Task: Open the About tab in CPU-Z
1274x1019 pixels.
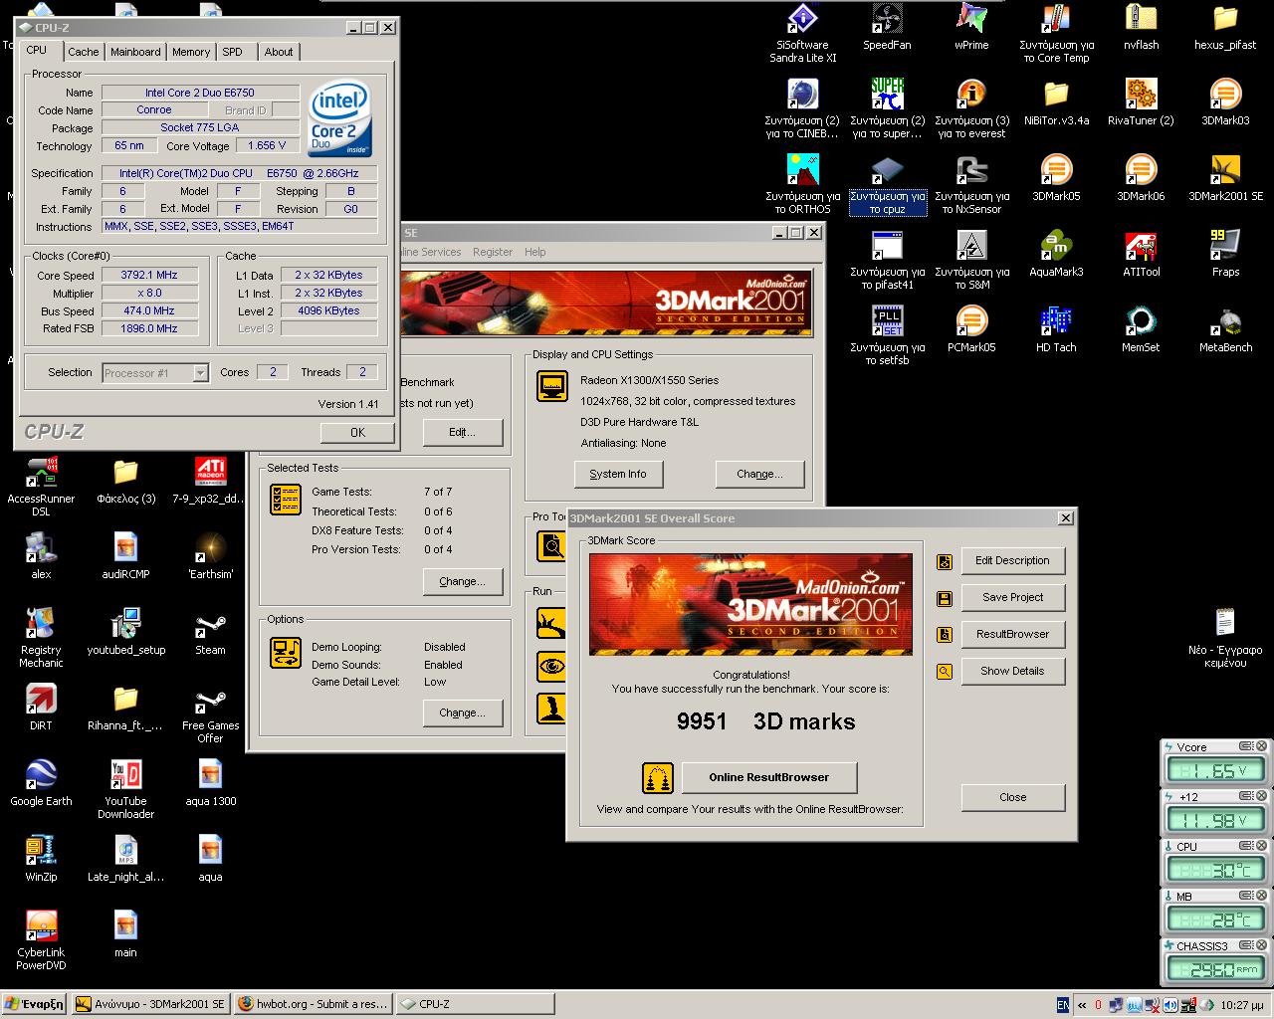Action: tap(279, 52)
